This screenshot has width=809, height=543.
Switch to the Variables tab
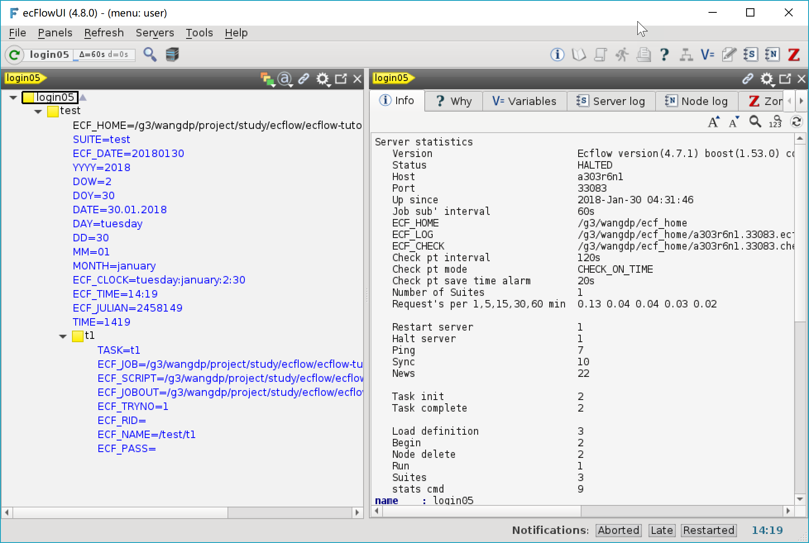tap(524, 101)
